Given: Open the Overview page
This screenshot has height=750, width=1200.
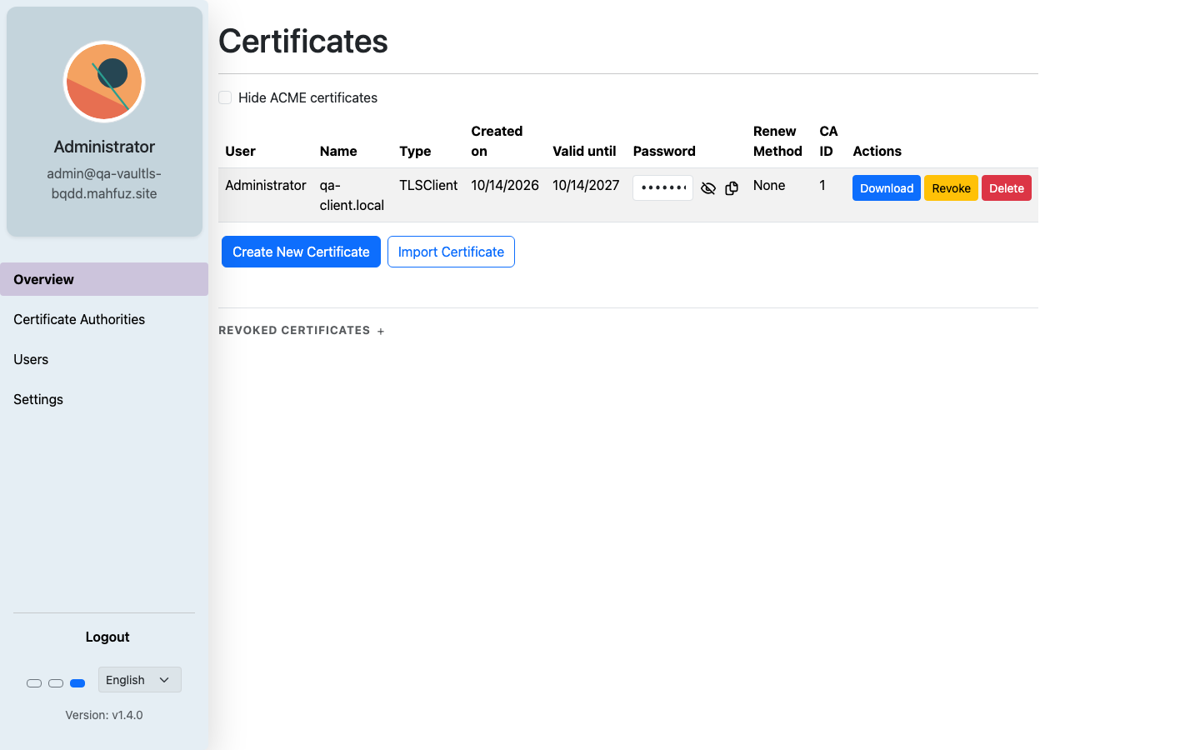Looking at the screenshot, I should (104, 279).
